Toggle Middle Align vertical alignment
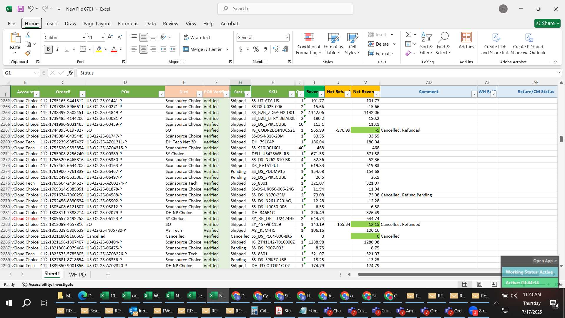This screenshot has height=318, width=565. 144,37
